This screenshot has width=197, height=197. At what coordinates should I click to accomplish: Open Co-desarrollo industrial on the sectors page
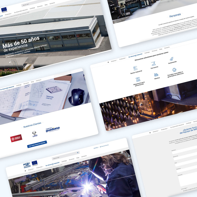tap(135, 55)
